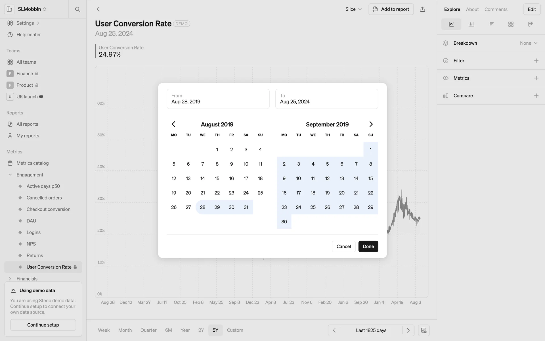The height and width of the screenshot is (341, 545).
Task: Select the Year time range
Action: 185,330
